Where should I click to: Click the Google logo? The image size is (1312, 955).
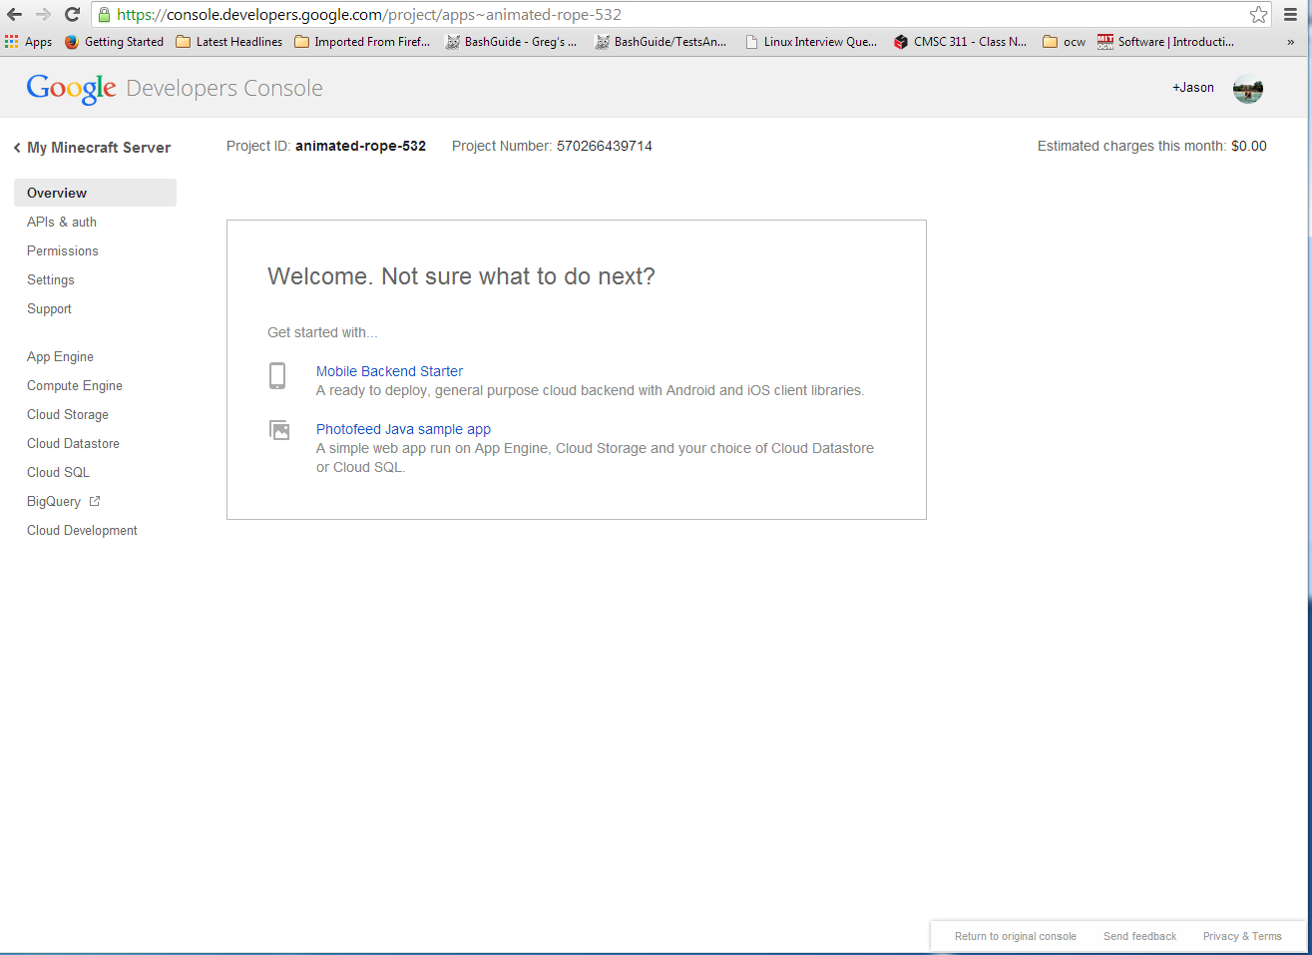[71, 88]
